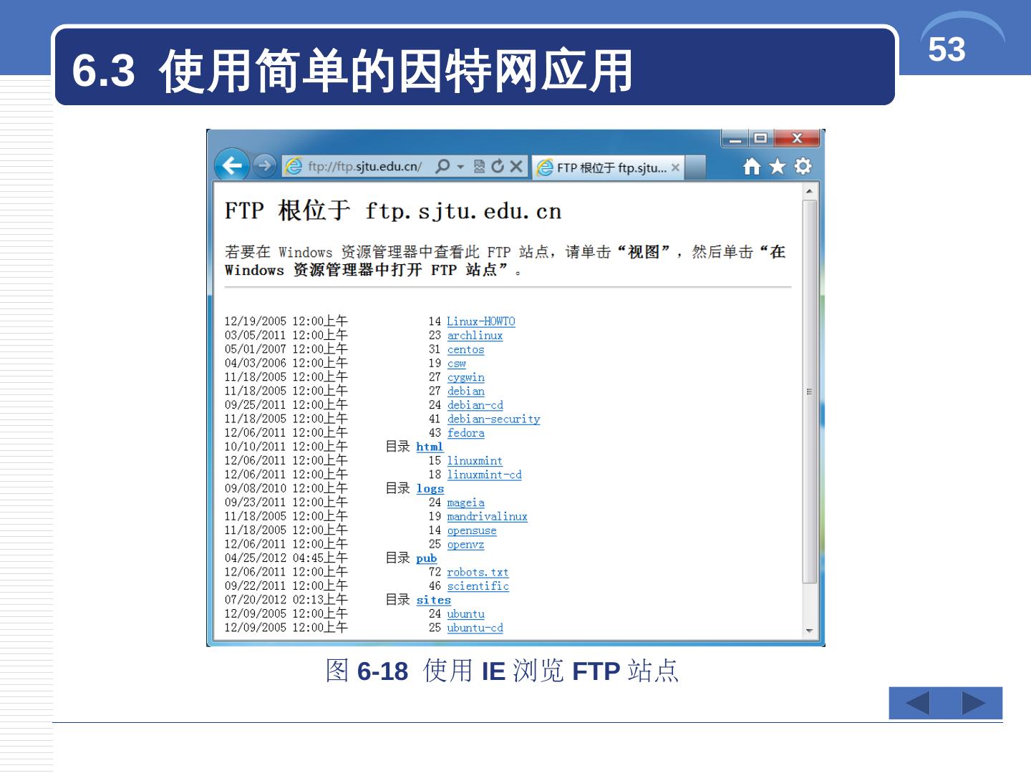Click the IE forward arrow button

coord(265,166)
